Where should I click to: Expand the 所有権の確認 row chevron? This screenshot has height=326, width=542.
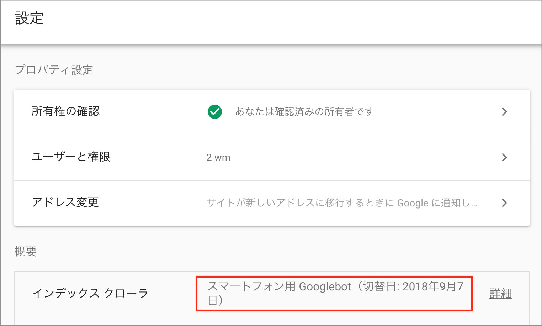pyautogui.click(x=504, y=112)
